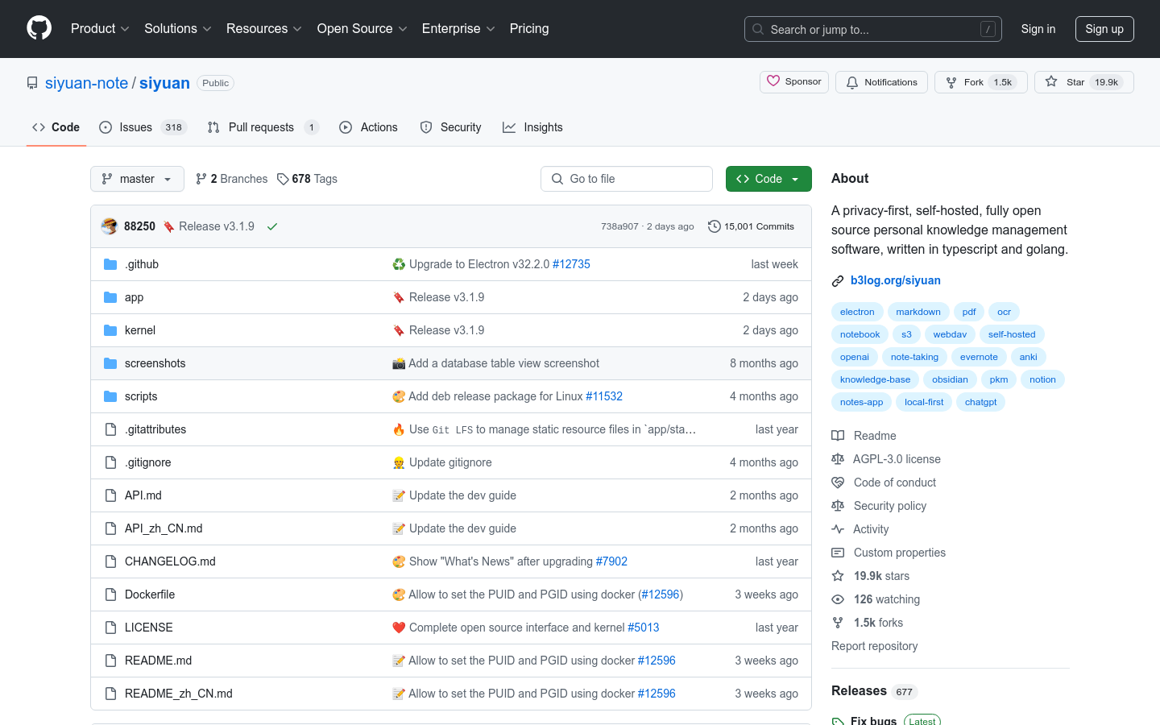Open the screenshots folder
The height and width of the screenshot is (725, 1160).
tap(155, 363)
